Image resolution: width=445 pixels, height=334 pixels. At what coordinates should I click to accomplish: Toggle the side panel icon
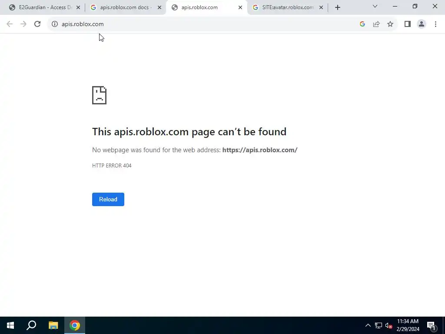[x=408, y=24]
